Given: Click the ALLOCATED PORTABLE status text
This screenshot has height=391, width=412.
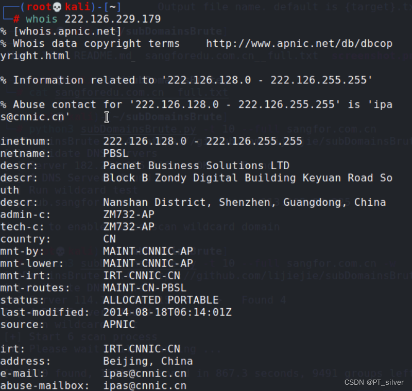Looking at the screenshot, I should [x=161, y=300].
